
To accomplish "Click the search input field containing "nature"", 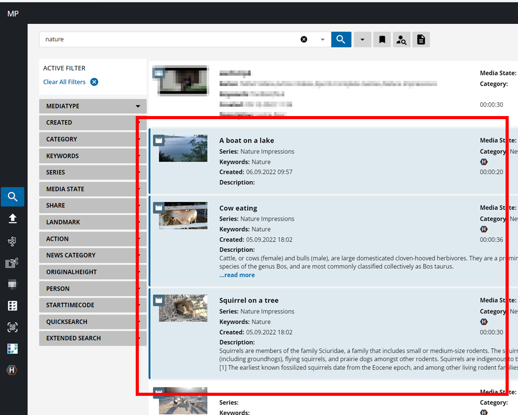I will tap(171, 39).
